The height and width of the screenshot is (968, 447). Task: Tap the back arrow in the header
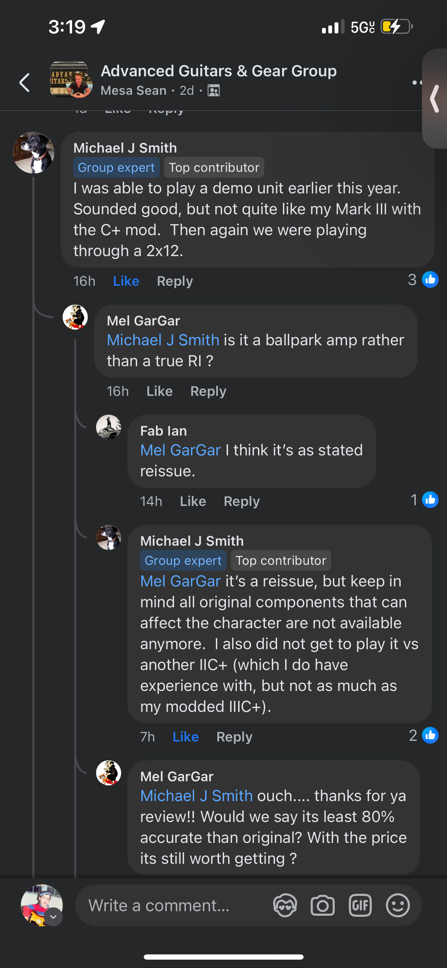[25, 83]
